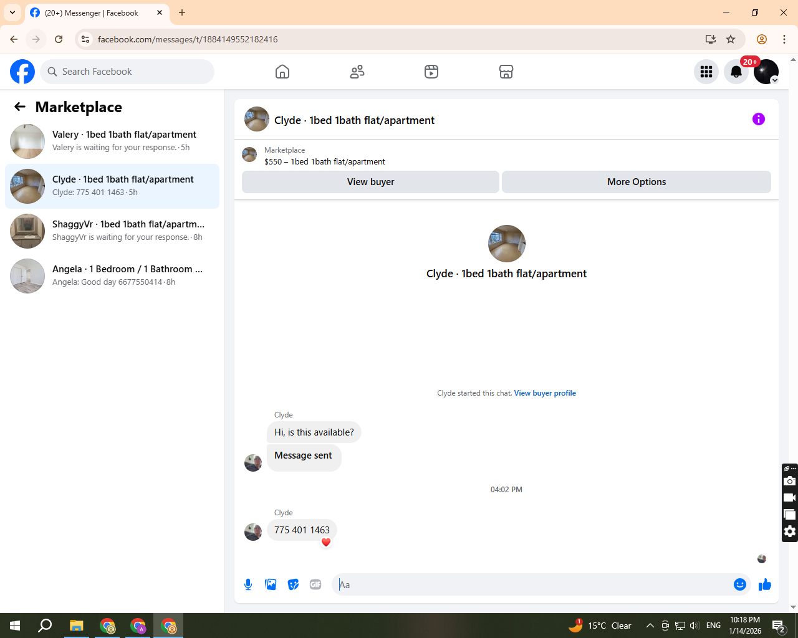
Task: Record a voice clip with microphone
Action: coord(248,584)
